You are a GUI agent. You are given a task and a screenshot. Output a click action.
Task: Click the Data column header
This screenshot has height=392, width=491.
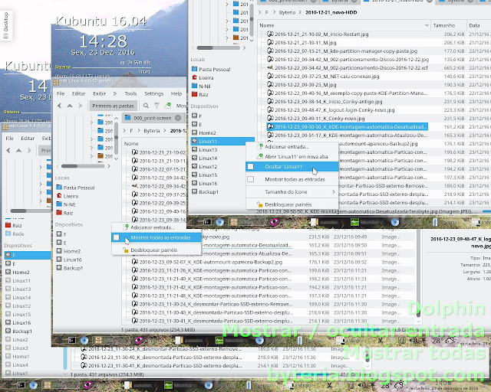coord(478,25)
